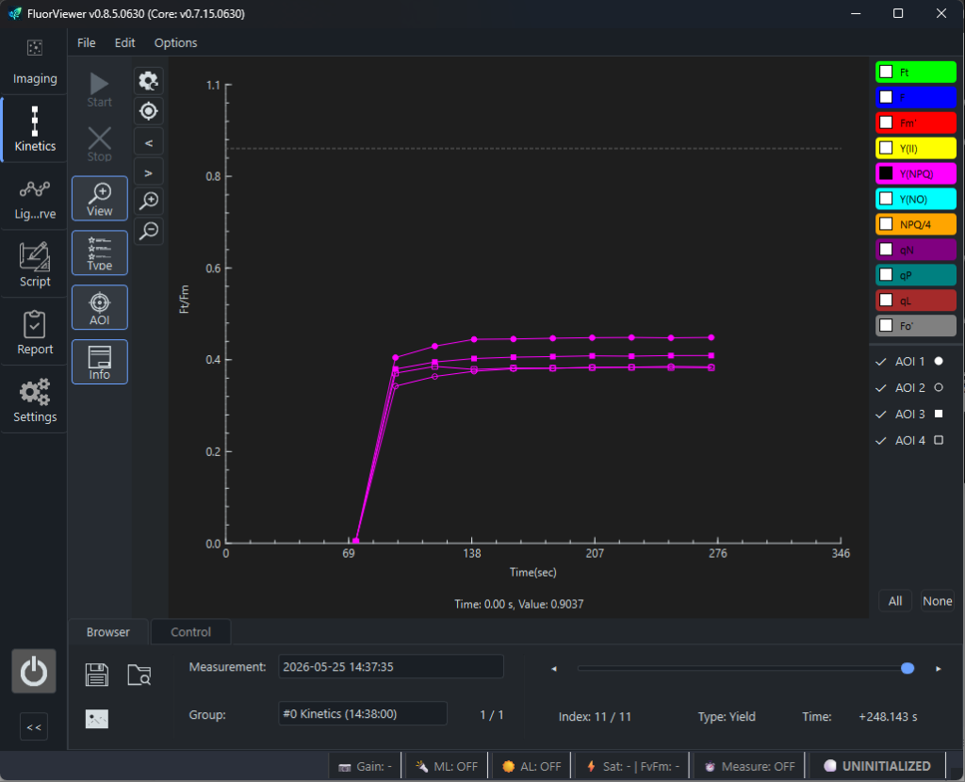Screen dimensions: 965x782
Task: Enable the qL checkbox
Action: tap(886, 301)
